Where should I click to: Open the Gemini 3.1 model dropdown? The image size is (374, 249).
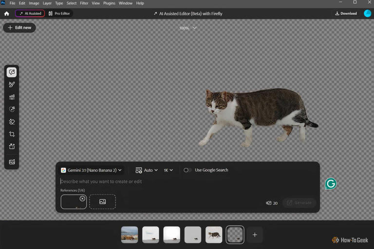(x=92, y=170)
